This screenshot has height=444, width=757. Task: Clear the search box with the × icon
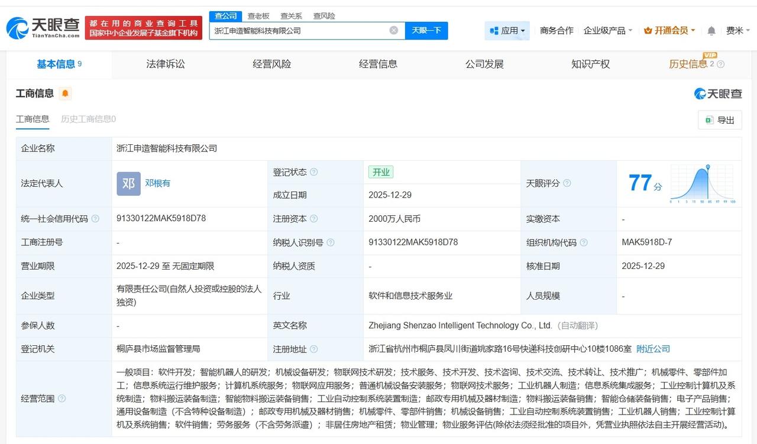tap(393, 30)
